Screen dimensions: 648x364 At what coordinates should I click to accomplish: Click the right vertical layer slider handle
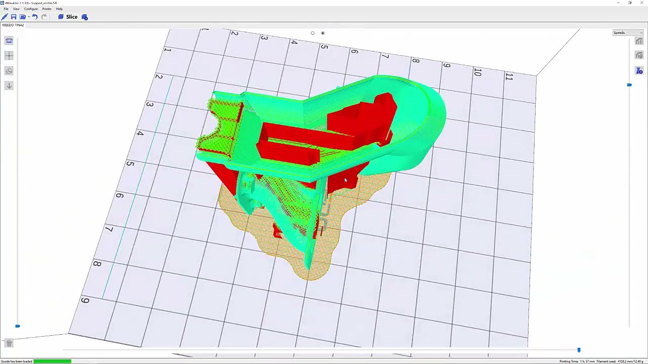coord(629,85)
